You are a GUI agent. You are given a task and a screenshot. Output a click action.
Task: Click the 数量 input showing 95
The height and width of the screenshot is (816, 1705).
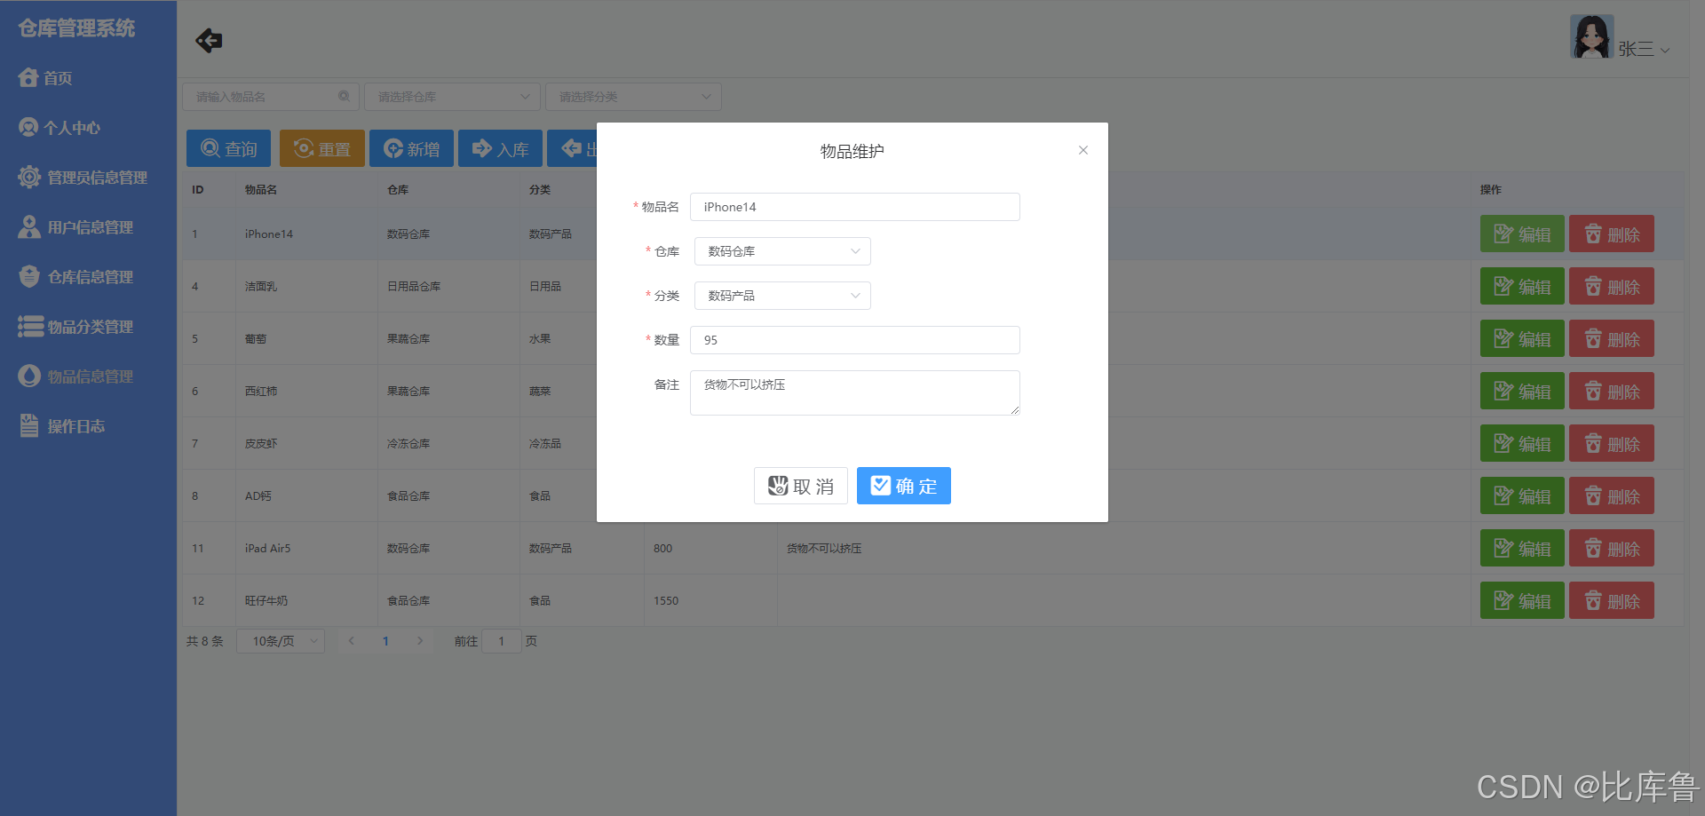(x=853, y=340)
